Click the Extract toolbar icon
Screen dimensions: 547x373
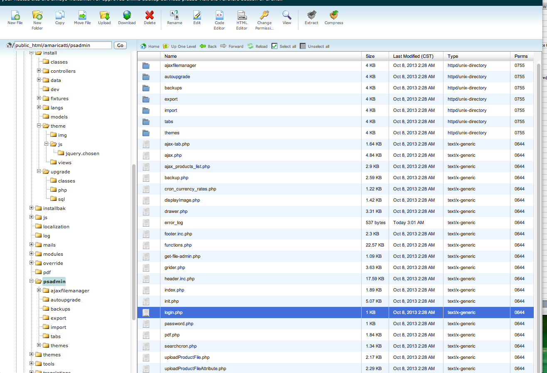pos(311,15)
